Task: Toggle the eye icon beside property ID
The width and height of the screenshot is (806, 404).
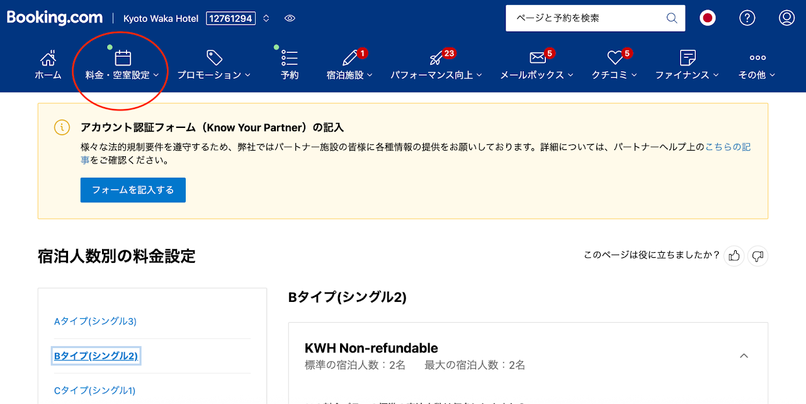Action: click(290, 19)
